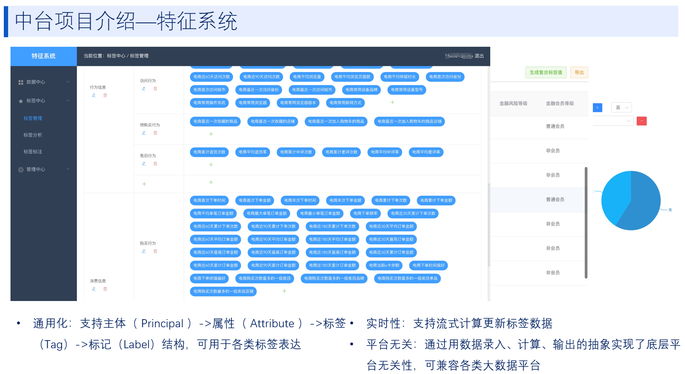This screenshot has height=374, width=685.
Task: Select the 电商常用浏览器 tag
Action: point(253,103)
